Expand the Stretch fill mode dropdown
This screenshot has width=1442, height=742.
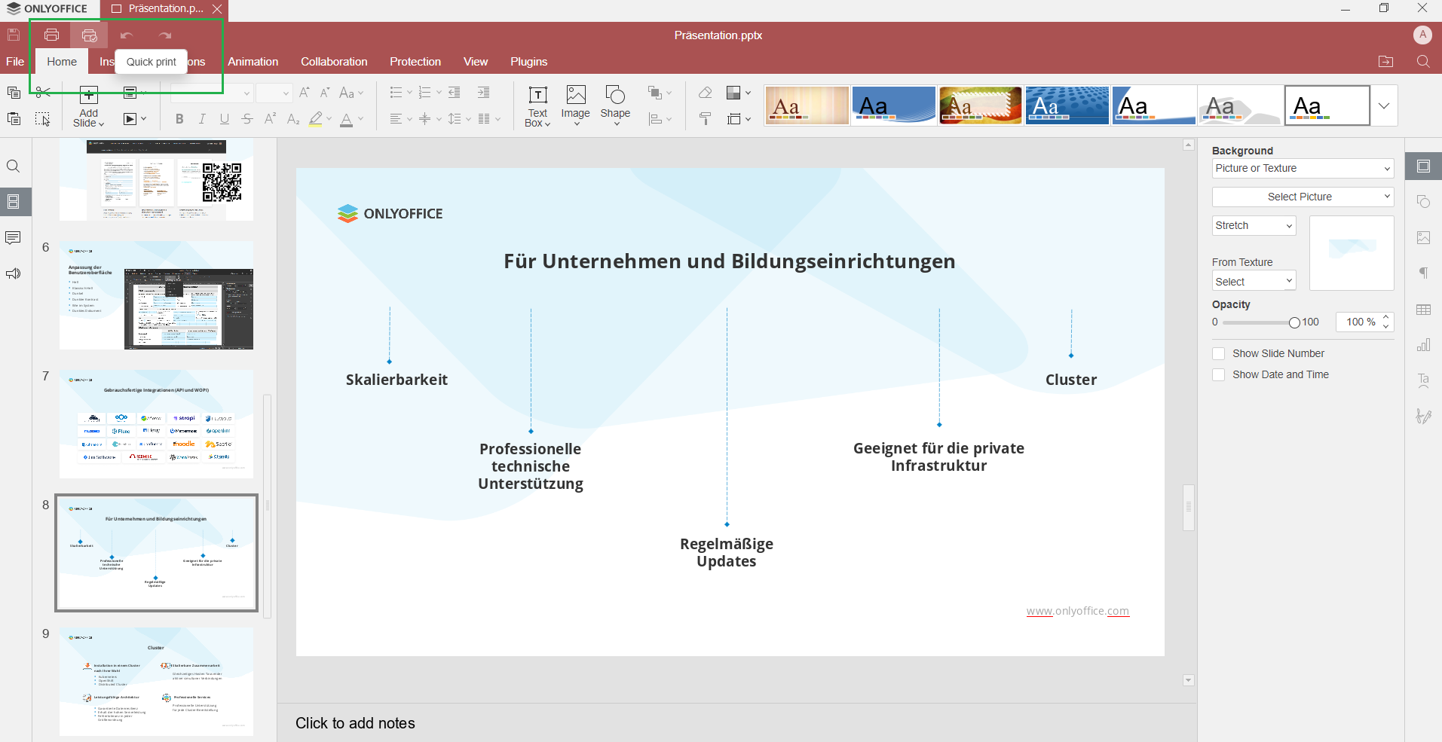coord(1254,226)
